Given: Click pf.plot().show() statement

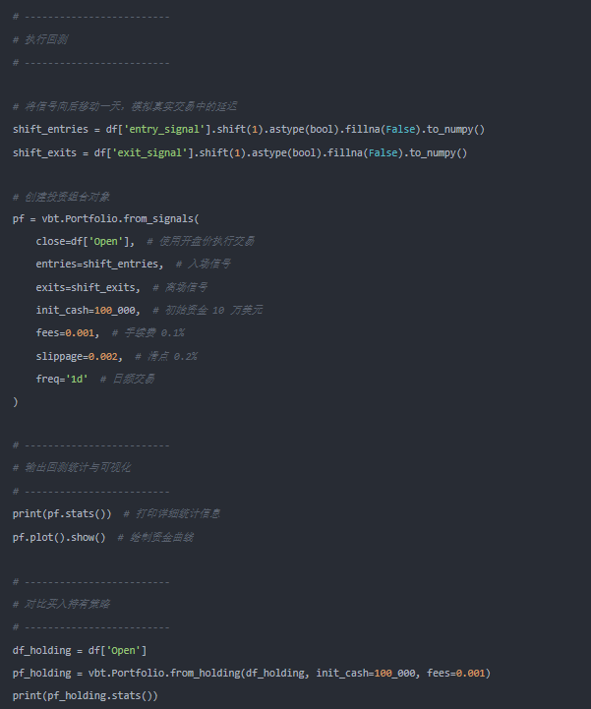Looking at the screenshot, I should [x=59, y=537].
